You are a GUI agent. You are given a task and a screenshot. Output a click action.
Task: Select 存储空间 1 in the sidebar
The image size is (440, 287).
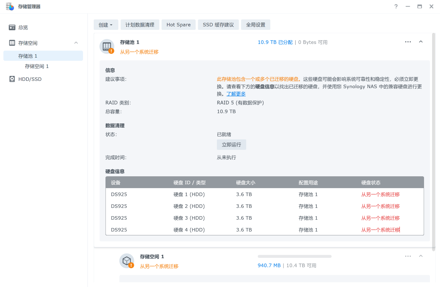(x=37, y=66)
